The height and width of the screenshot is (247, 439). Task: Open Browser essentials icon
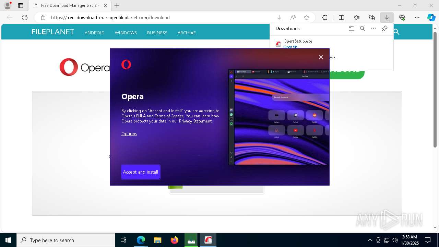(x=402, y=17)
